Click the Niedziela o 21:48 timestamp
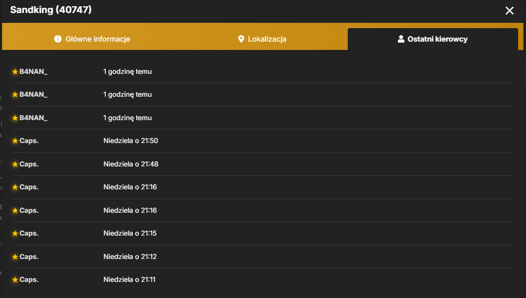Image resolution: width=526 pixels, height=298 pixels. (130, 164)
